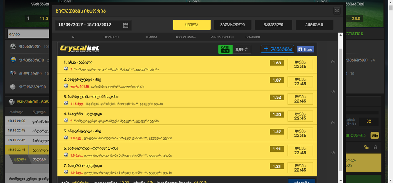The image size is (393, 183).
Task: Click the floorball icon next to ფლორბოლი
Action: [x=13, y=87]
